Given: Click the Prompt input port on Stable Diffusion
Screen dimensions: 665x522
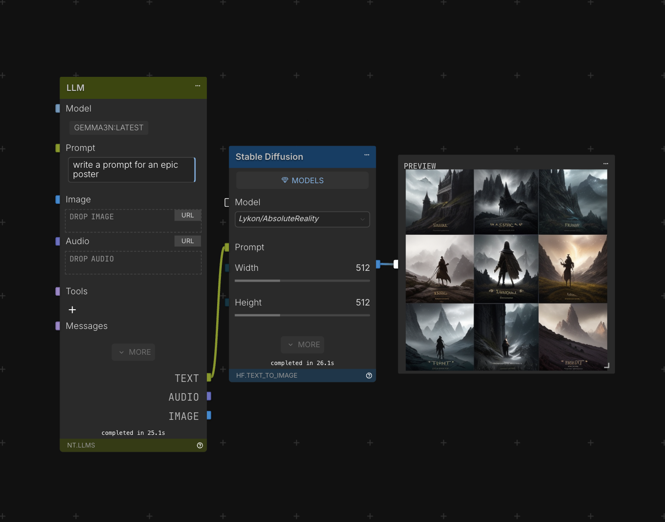Looking at the screenshot, I should point(227,246).
